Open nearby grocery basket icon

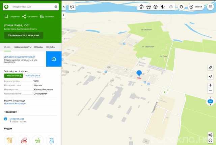point(37,140)
